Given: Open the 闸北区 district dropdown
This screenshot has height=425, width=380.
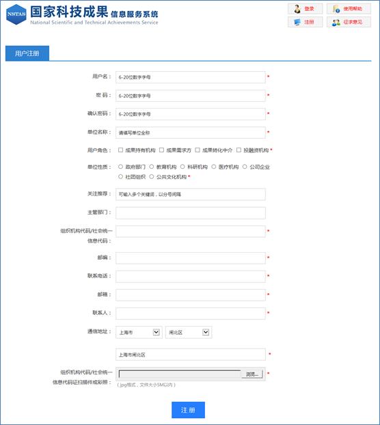Looking at the screenshot, I should pos(189,332).
